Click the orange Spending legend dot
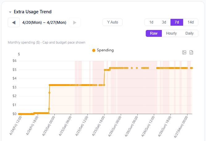The image size is (206, 141). (94, 50)
